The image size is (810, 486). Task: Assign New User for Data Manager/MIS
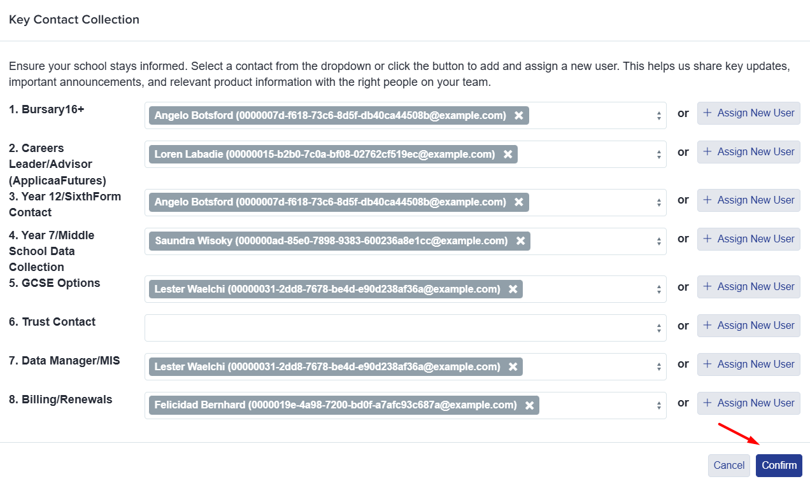tap(749, 364)
